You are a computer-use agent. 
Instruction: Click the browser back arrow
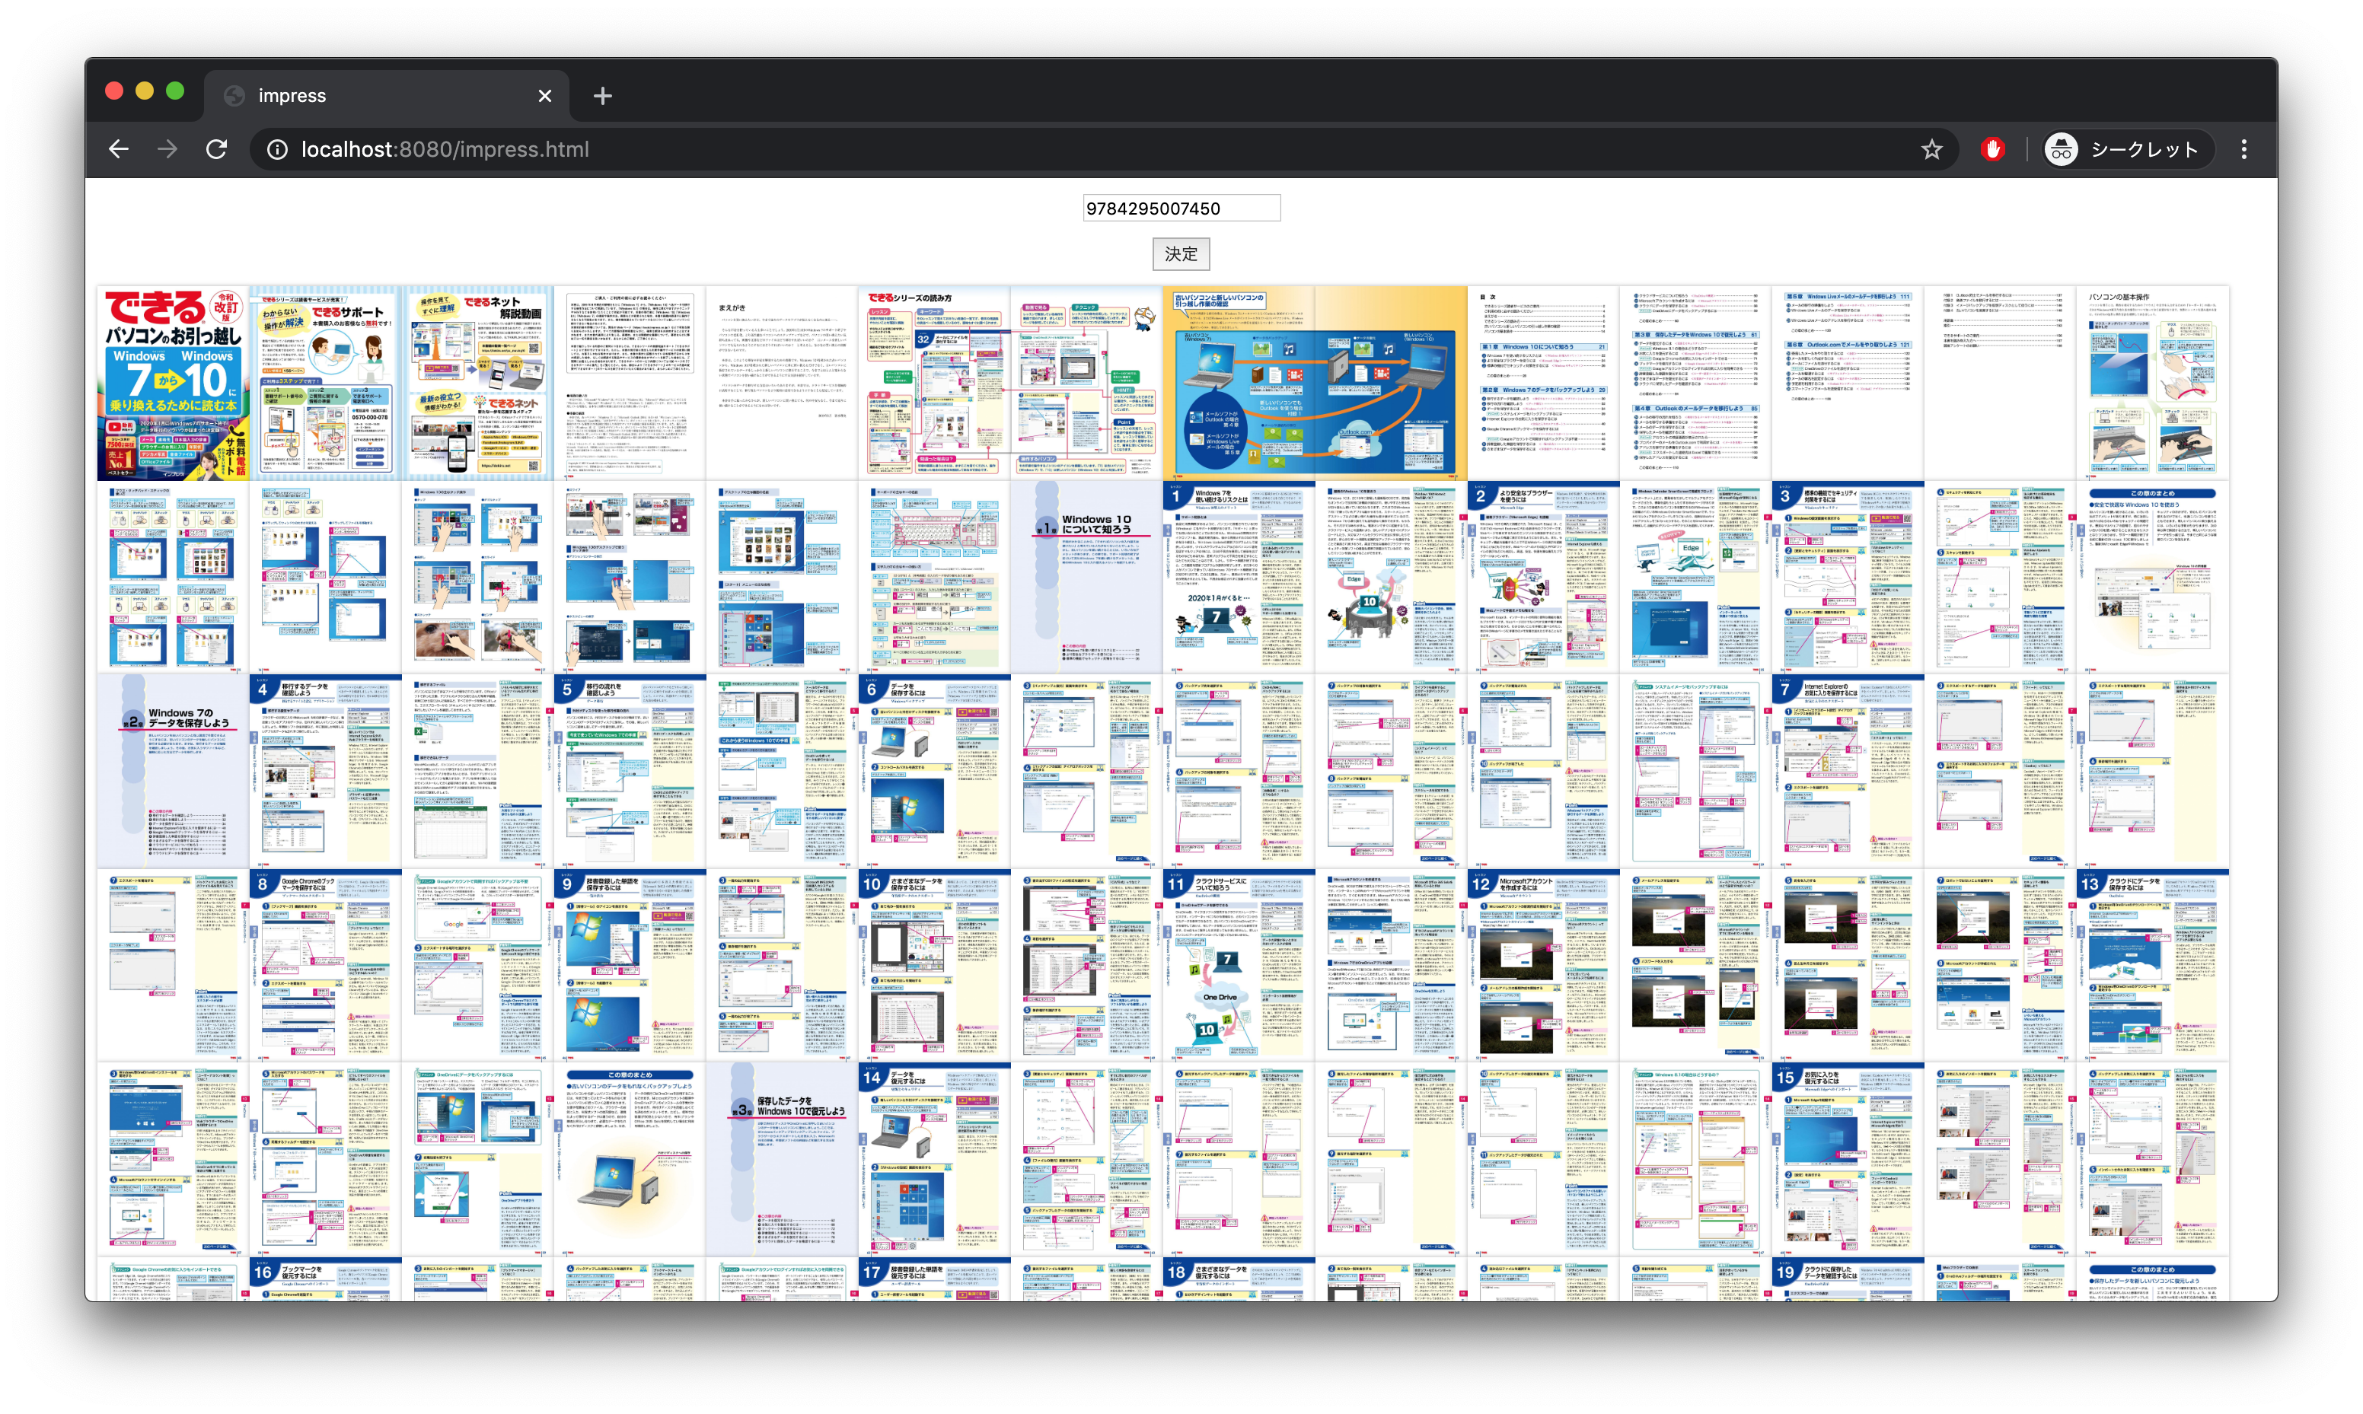118,150
